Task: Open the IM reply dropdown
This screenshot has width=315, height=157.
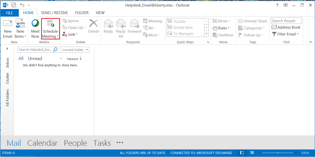Action: (149, 28)
